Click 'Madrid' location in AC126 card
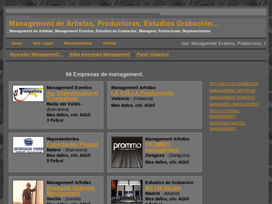Screen dimensions: 272x204 pos(152,194)
